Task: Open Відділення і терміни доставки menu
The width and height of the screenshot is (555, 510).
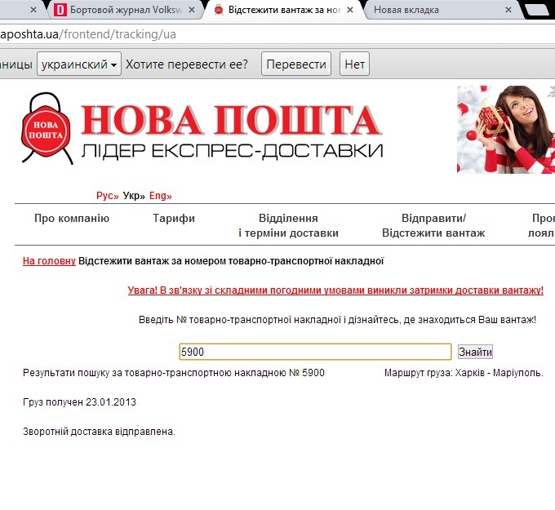Action: (x=288, y=225)
